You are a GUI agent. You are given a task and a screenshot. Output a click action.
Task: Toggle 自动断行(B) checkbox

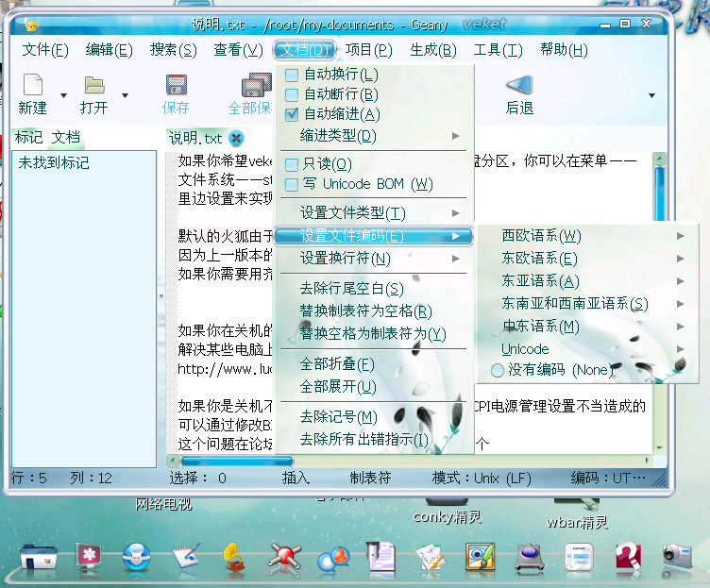(292, 94)
